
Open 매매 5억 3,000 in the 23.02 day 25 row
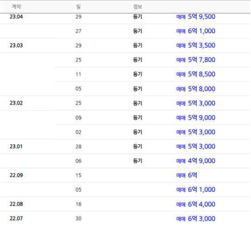click(x=196, y=103)
